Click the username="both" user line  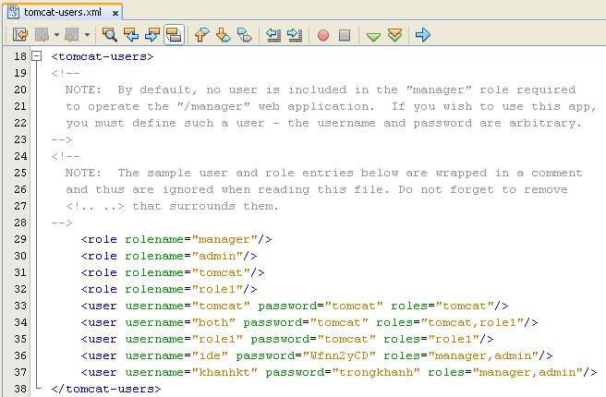click(309, 322)
